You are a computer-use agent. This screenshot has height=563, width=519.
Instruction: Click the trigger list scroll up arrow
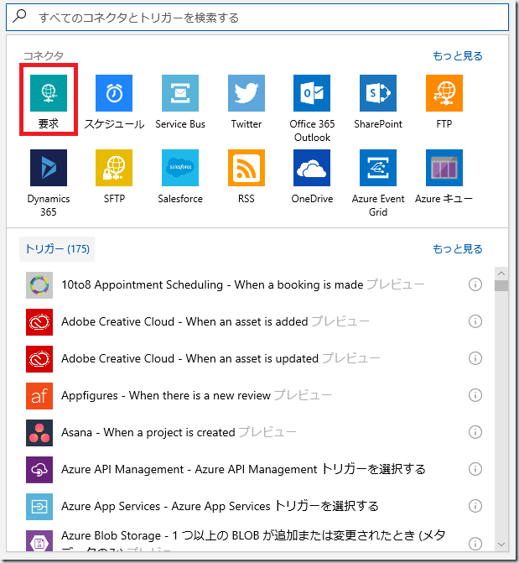pyautogui.click(x=501, y=274)
